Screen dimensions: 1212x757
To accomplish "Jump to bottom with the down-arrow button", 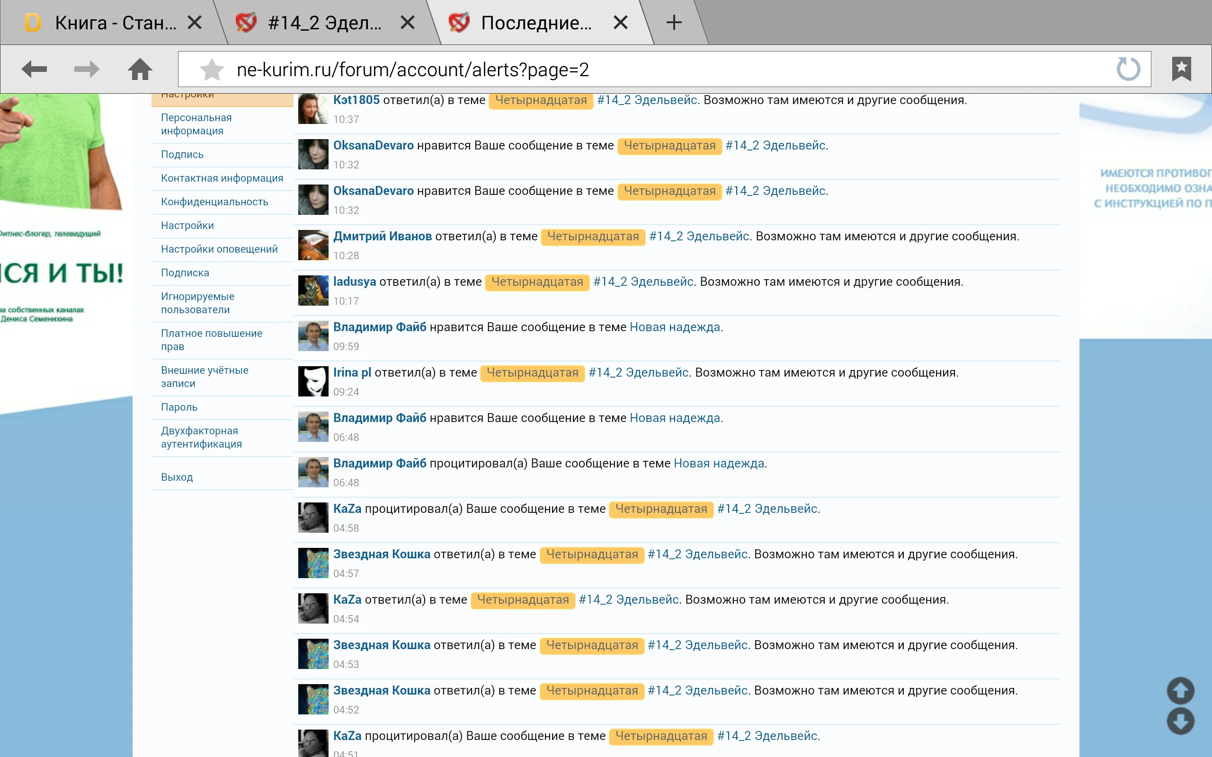I will tap(1180, 722).
